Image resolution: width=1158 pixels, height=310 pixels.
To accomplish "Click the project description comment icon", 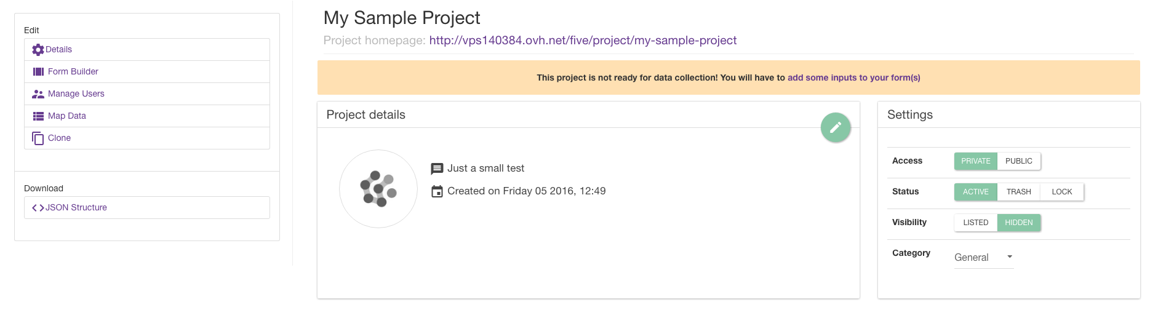I will click(437, 169).
